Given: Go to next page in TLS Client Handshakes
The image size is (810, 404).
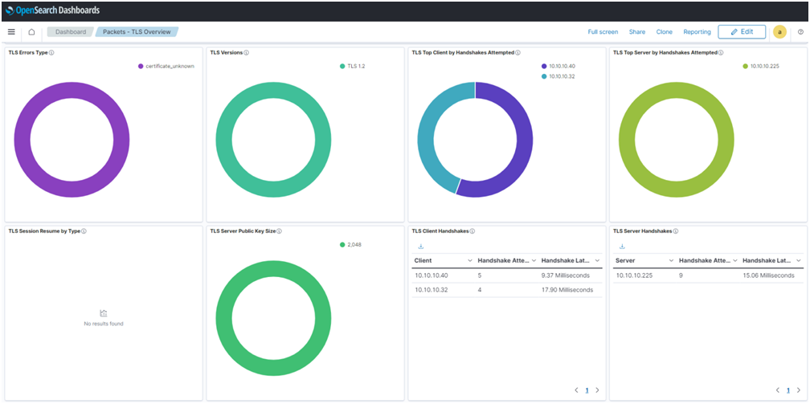Looking at the screenshot, I should [597, 390].
